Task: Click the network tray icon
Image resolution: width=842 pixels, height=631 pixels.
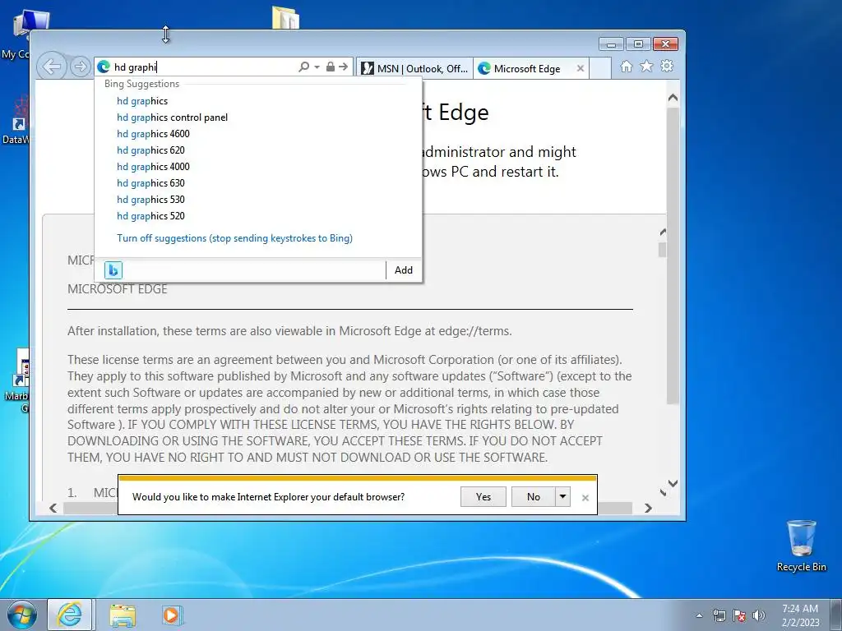Action: (x=719, y=615)
